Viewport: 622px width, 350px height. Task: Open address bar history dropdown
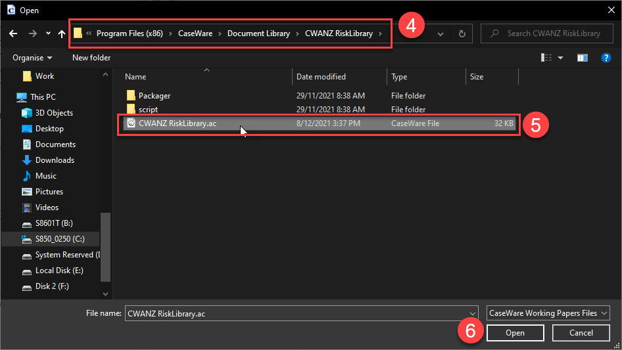tap(441, 34)
